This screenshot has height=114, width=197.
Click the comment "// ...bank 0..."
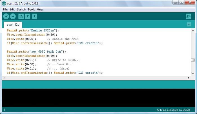60,64
